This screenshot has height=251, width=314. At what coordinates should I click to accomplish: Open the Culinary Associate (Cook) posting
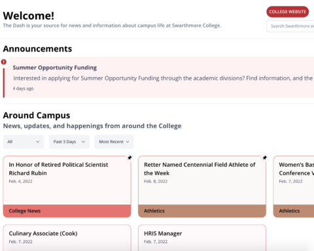43,233
